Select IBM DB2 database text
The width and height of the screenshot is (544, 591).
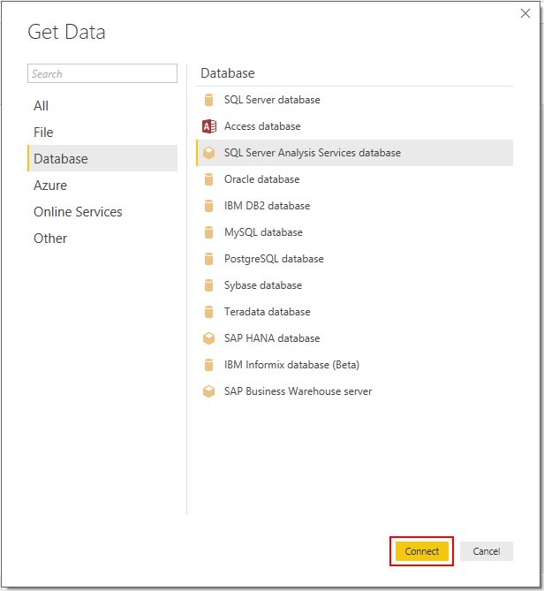[267, 206]
